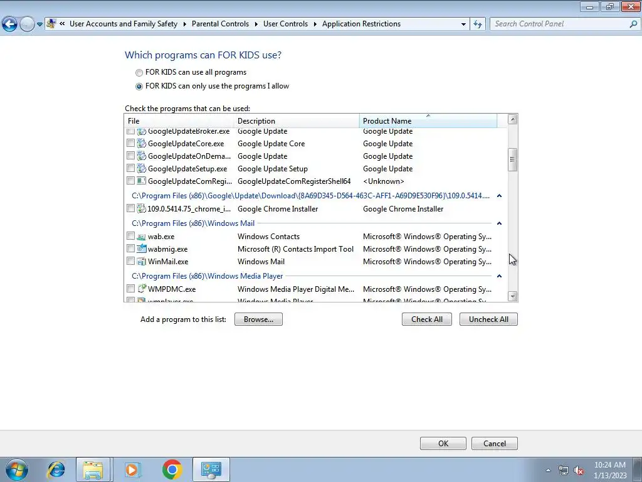Screen dimensions: 642x482
Task: Sort list by Product Name column
Action: coord(428,121)
